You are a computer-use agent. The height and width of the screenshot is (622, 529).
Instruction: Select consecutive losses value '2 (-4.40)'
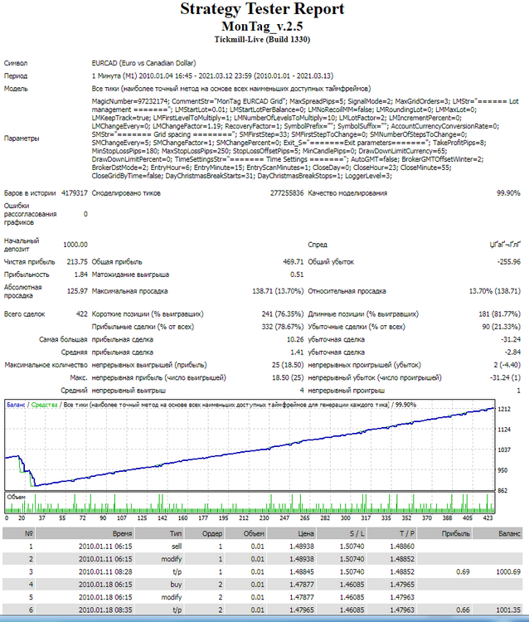pos(507,365)
